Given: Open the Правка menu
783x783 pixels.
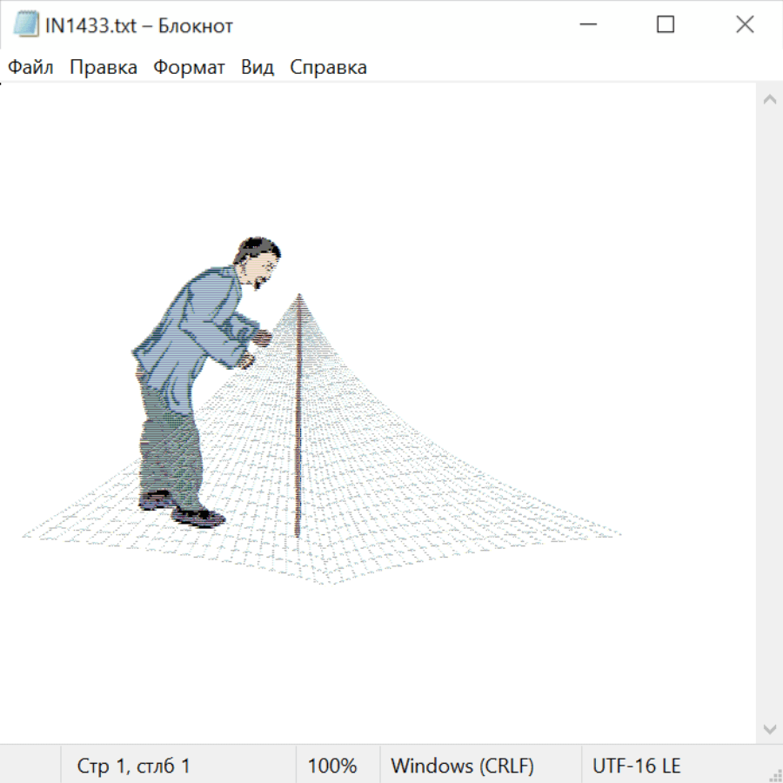Looking at the screenshot, I should pyautogui.click(x=103, y=68).
